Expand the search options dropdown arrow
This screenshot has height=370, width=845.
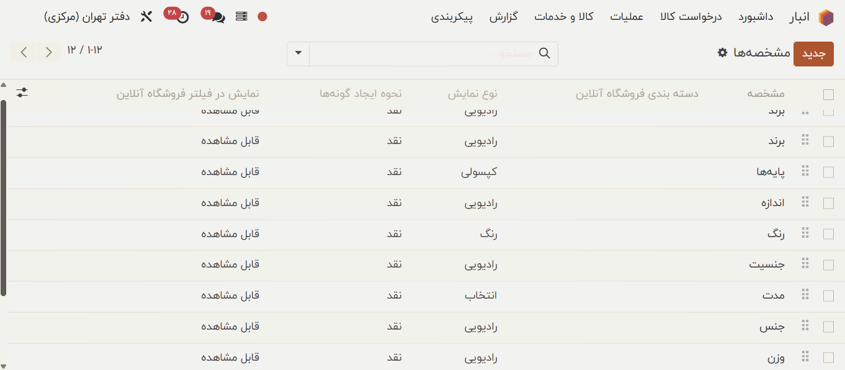click(298, 53)
